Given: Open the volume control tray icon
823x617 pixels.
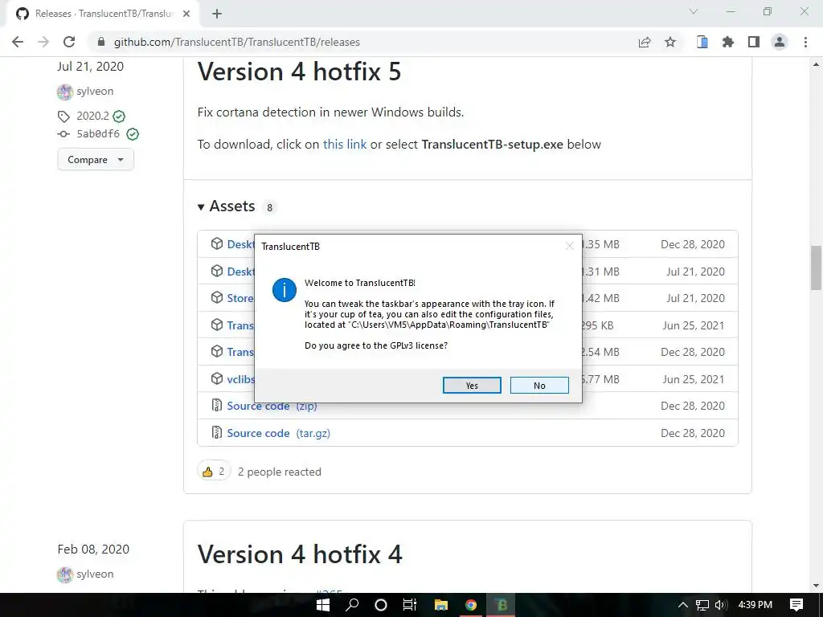Looking at the screenshot, I should click(721, 605).
